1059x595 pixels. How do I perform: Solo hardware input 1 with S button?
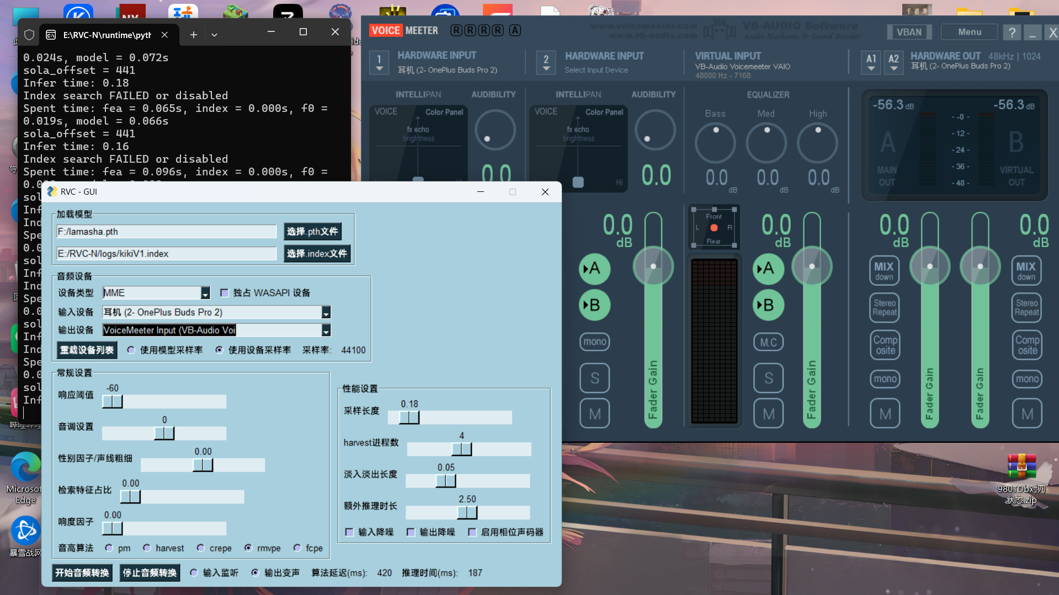(594, 378)
